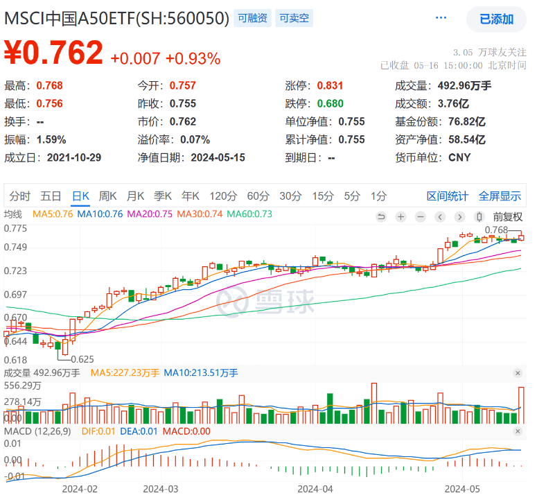Open the 前复权 adjustment dropdown
537x500 pixels.
pos(507,217)
